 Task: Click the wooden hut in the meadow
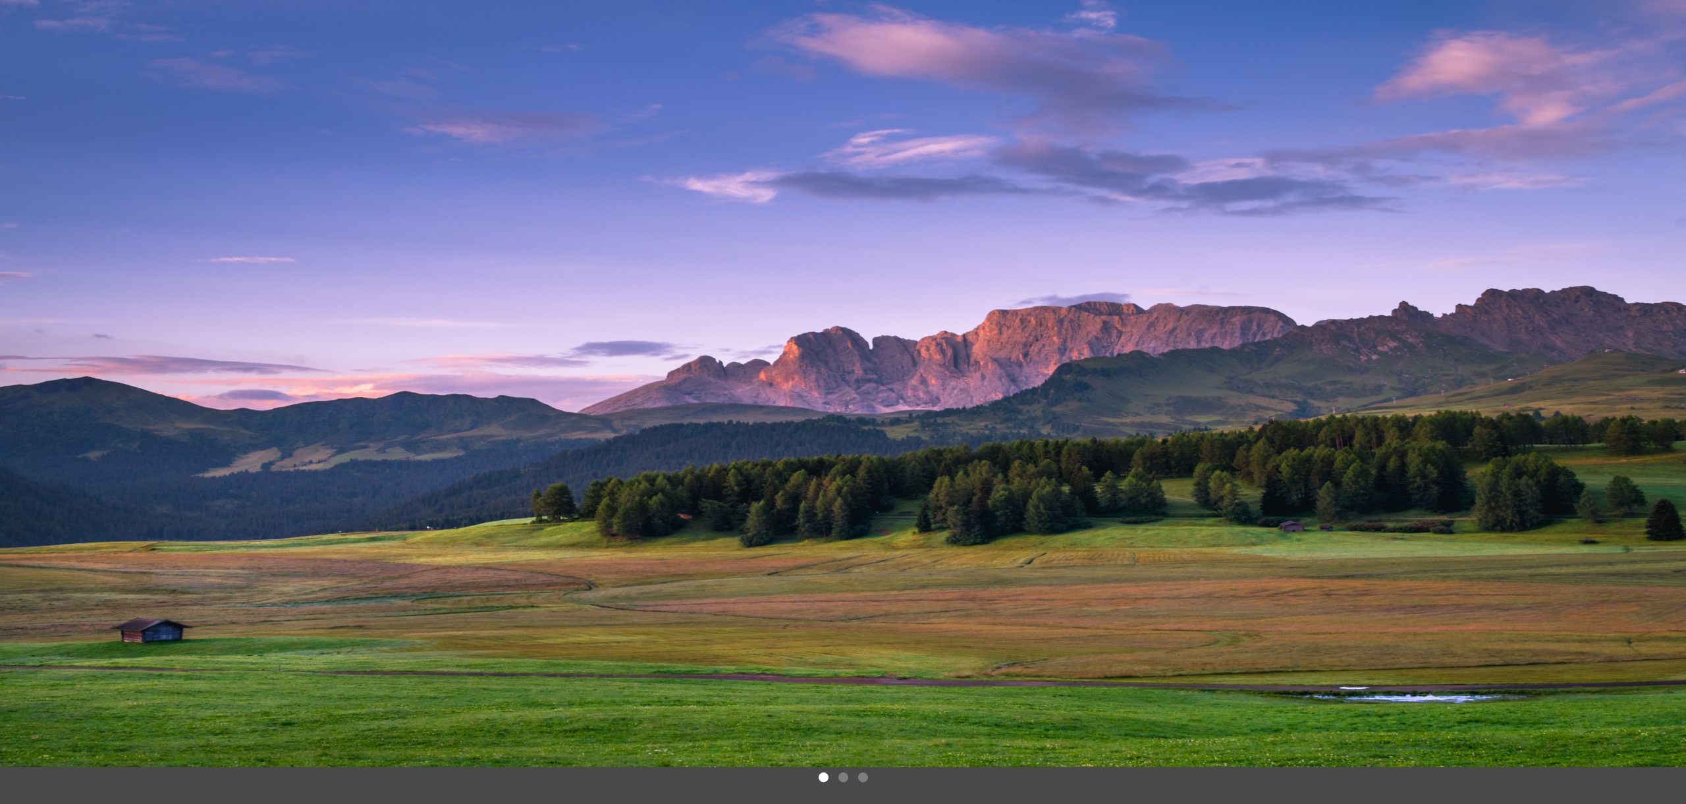pos(151,630)
